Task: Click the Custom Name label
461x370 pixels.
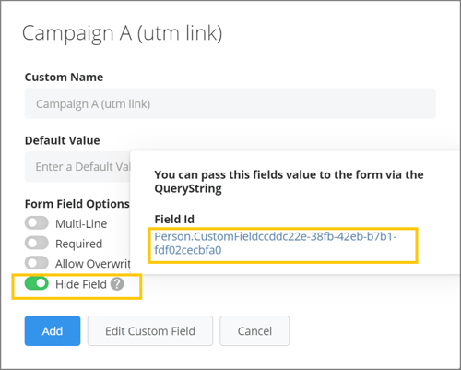Action: tap(64, 77)
